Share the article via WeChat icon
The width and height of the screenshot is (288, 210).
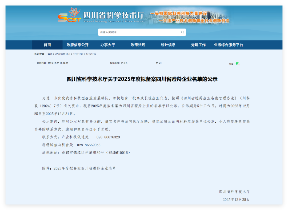point(237,63)
